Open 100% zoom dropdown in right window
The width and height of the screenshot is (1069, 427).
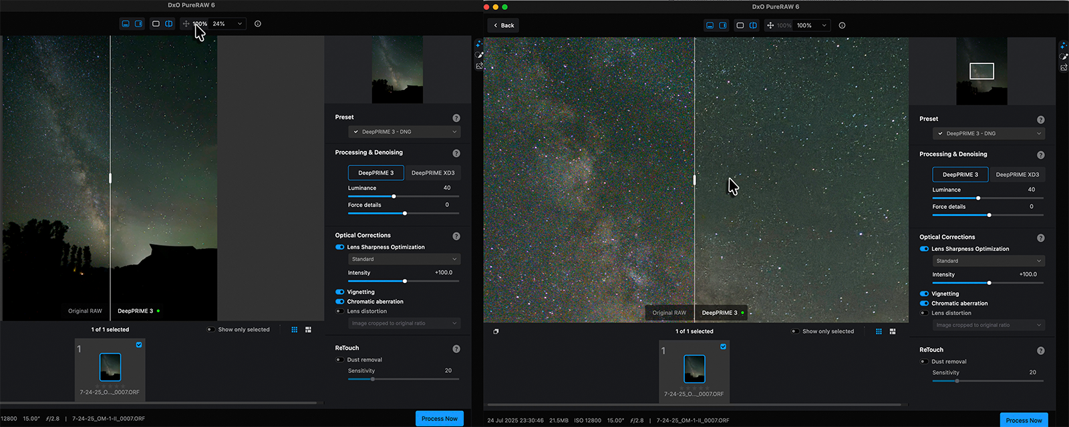pyautogui.click(x=812, y=25)
